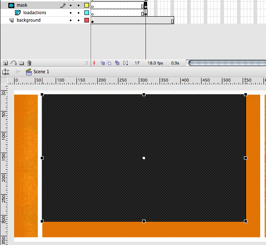Click the top-right transform handle of mask shape
The height and width of the screenshot is (245, 266).
pos(246,94)
